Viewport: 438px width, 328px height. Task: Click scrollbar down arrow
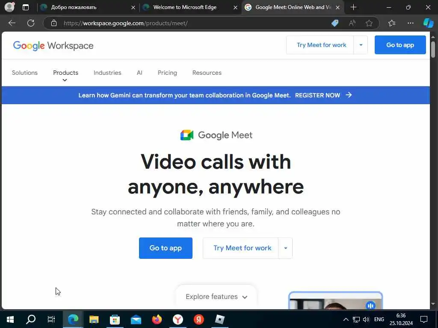pyautogui.click(x=433, y=304)
